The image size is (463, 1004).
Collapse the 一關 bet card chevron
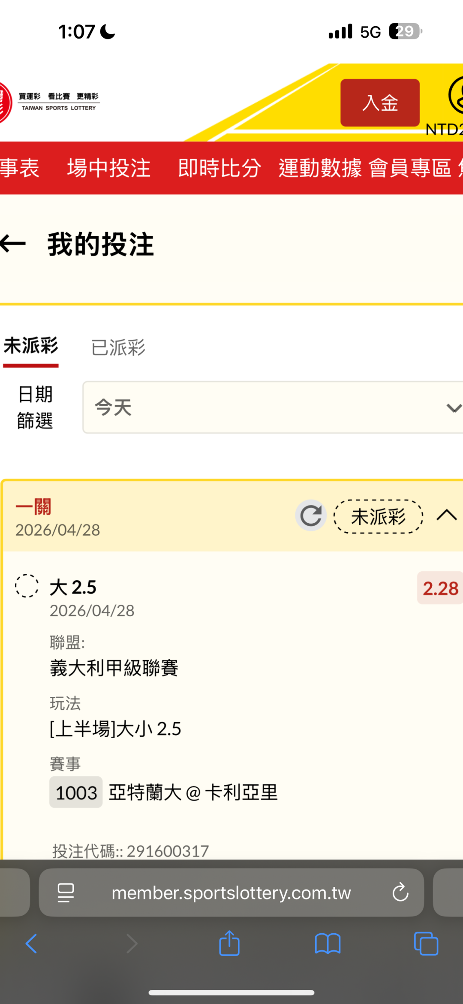coord(447,515)
